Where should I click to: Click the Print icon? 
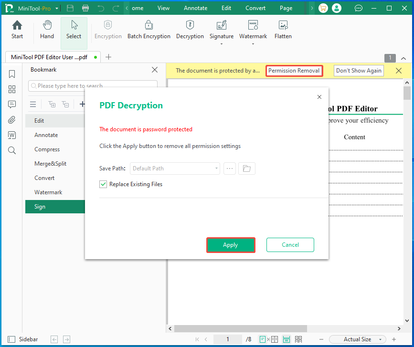coord(85,8)
